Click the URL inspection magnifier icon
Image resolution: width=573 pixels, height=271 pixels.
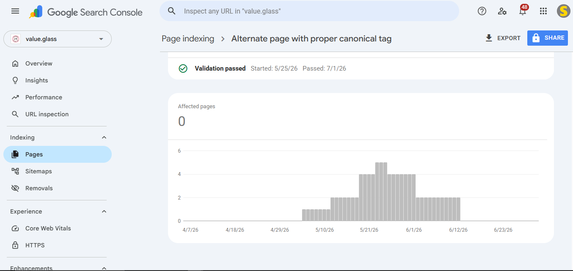point(15,114)
